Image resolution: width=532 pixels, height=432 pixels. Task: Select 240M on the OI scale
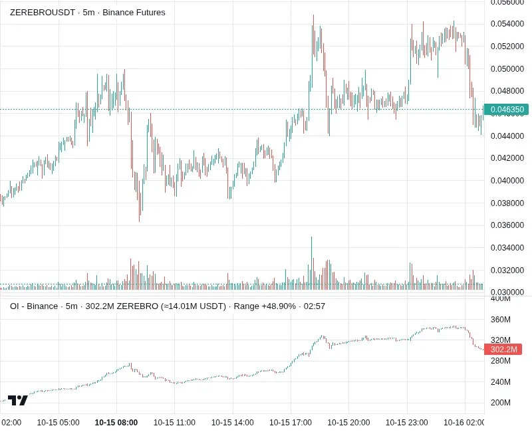pyautogui.click(x=501, y=381)
